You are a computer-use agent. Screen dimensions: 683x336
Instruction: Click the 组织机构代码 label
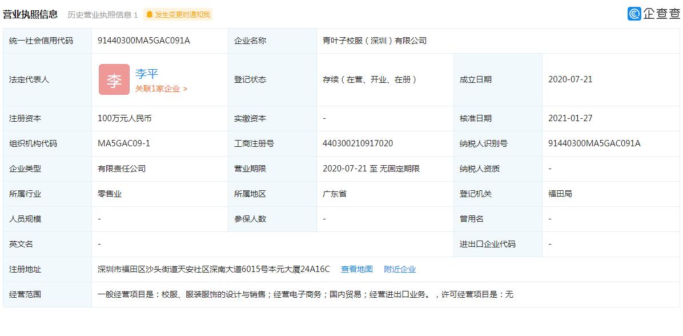[33, 143]
